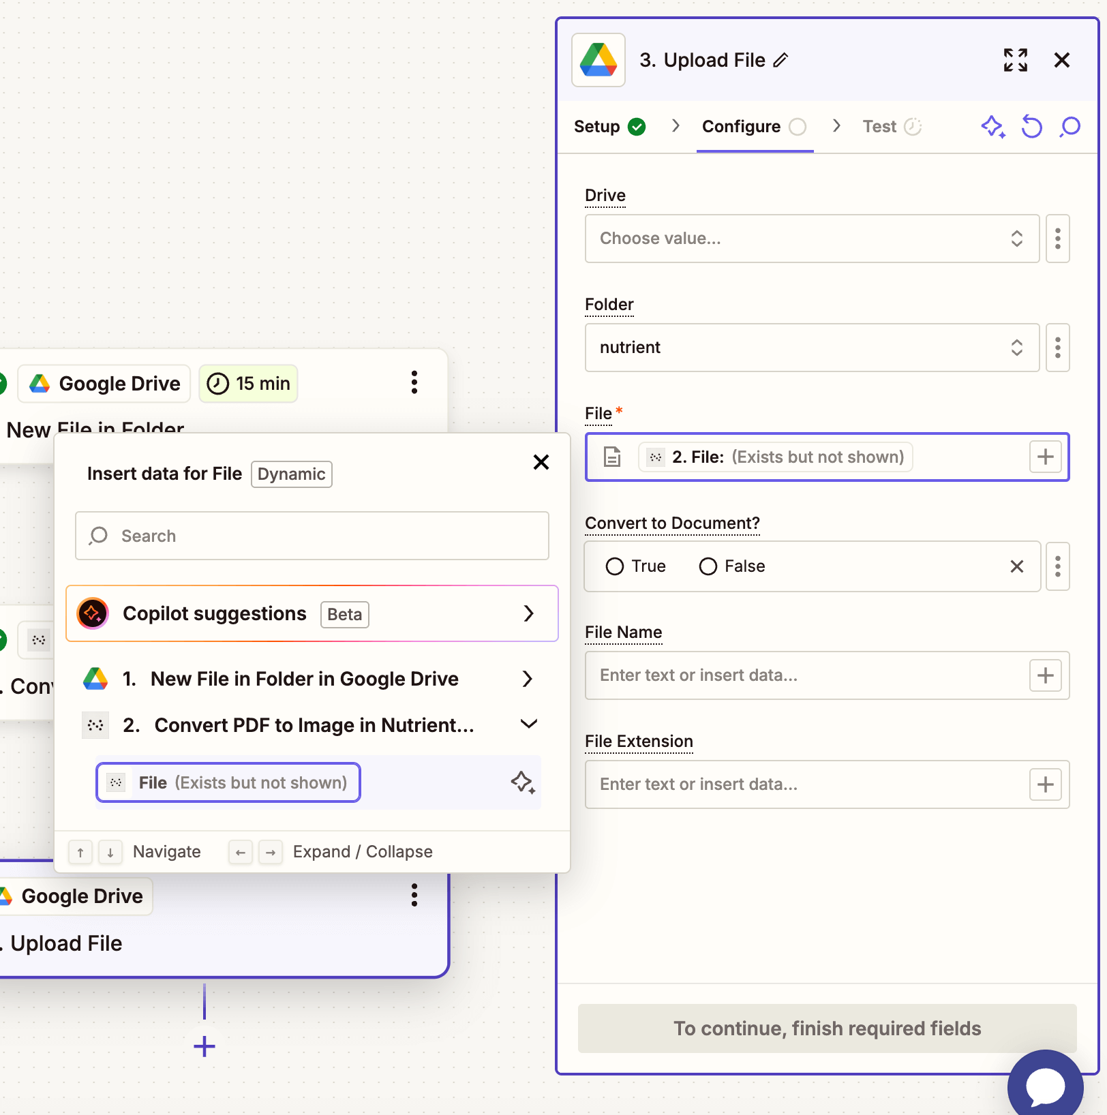Open the Drive dropdown
The height and width of the screenshot is (1115, 1107).
click(x=811, y=239)
